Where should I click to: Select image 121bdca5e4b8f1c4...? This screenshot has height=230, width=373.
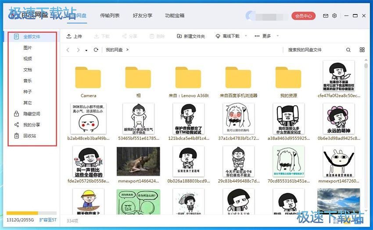[188, 122]
